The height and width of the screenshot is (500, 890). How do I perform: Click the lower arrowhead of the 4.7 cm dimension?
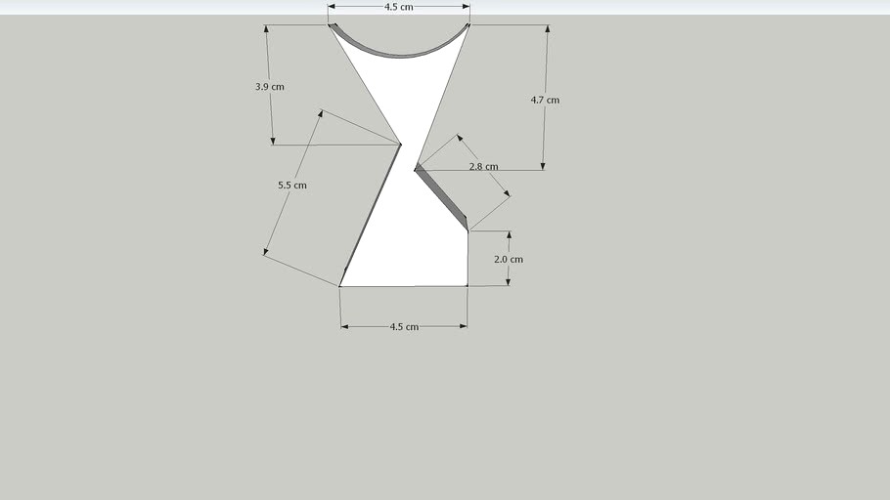[x=543, y=166]
